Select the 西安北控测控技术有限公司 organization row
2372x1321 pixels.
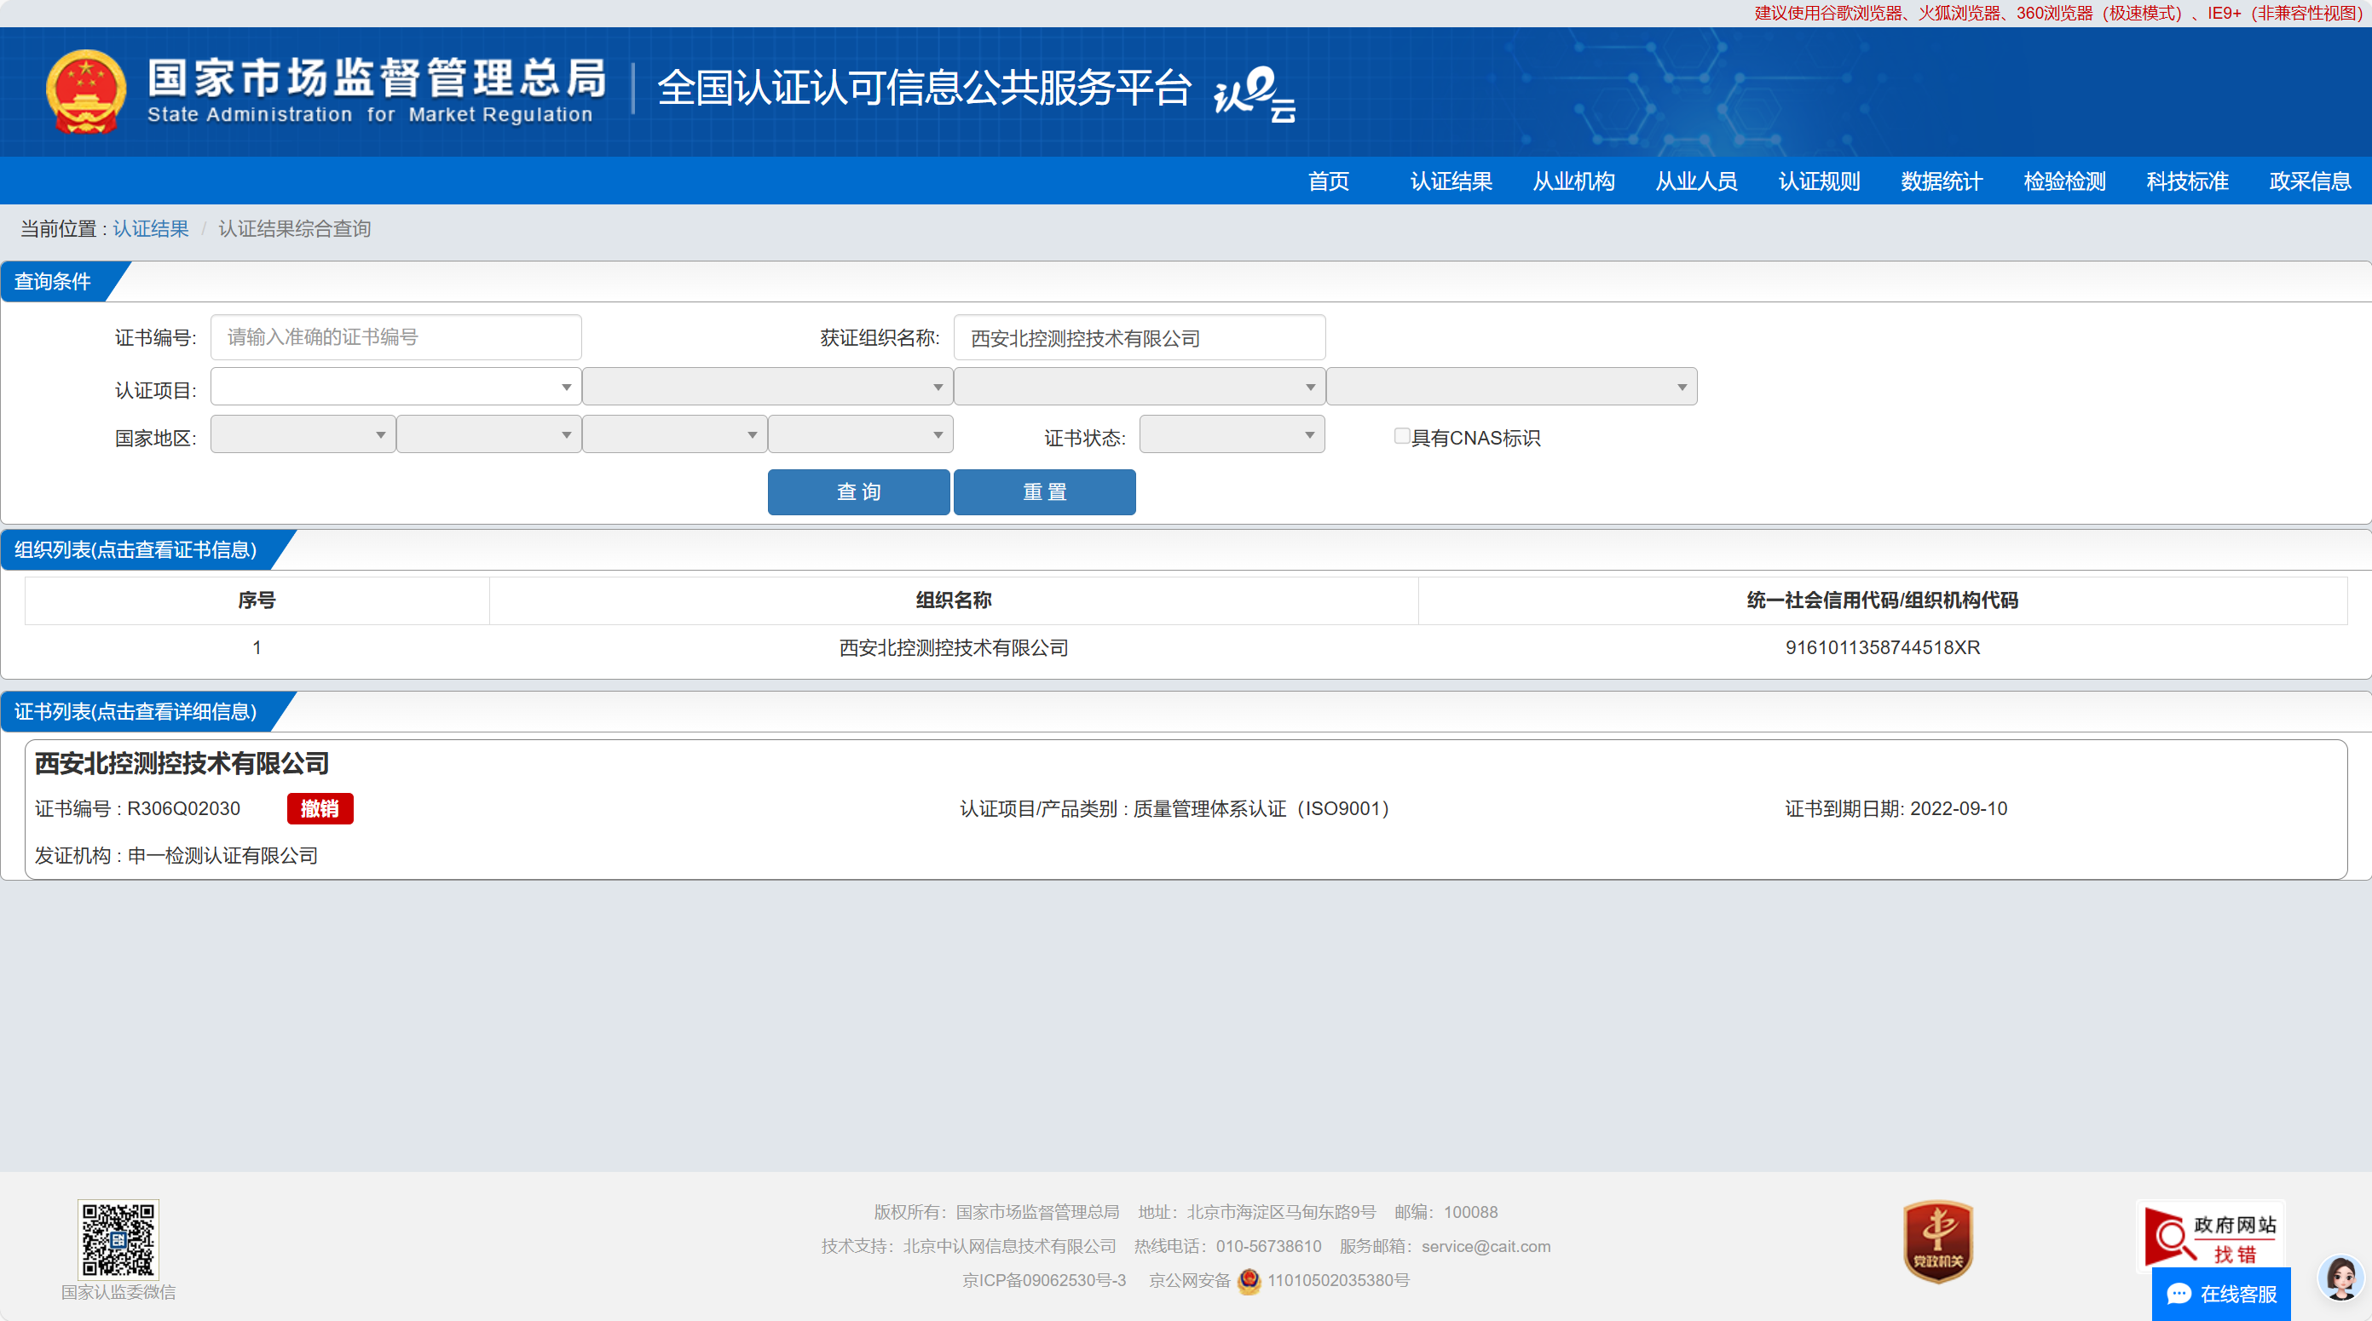coord(953,647)
